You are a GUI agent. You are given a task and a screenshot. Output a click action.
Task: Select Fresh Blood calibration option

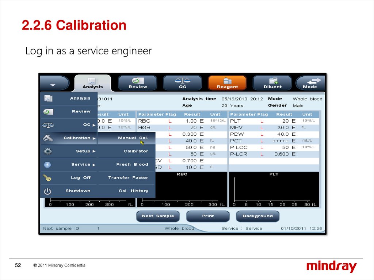(127, 165)
